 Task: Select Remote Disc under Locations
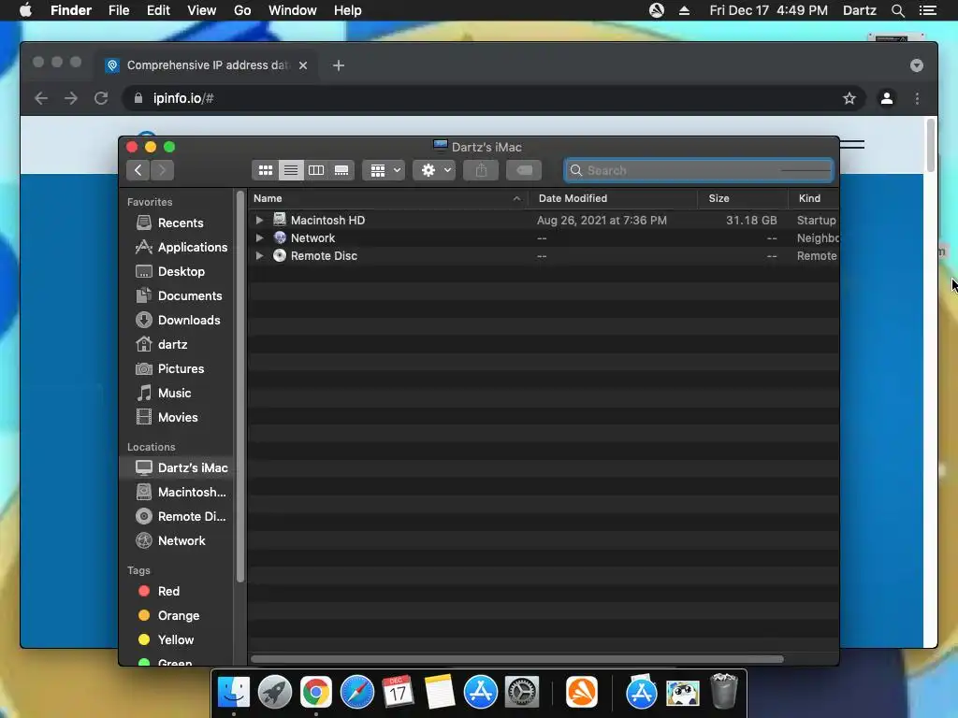177,516
